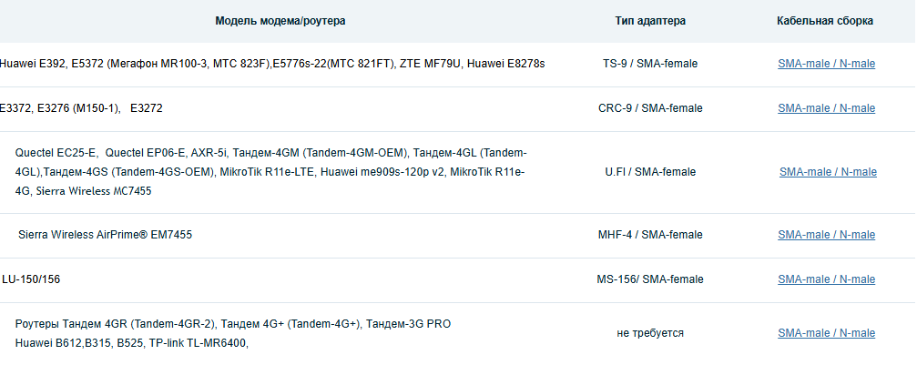Open cable assembly link in MHF-4 row
Image resolution: width=917 pixels, height=365 pixels.
click(826, 235)
